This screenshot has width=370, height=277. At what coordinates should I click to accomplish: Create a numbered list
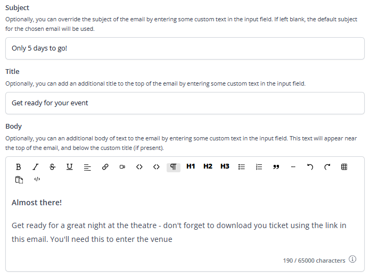pos(259,166)
